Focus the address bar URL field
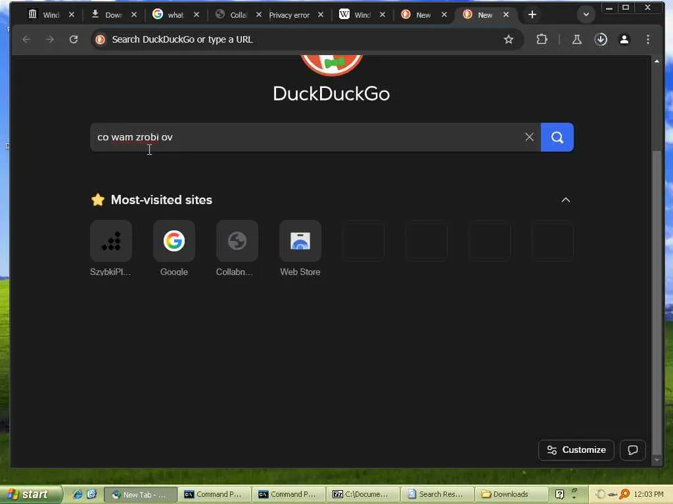This screenshot has height=504, width=673. coord(300,39)
